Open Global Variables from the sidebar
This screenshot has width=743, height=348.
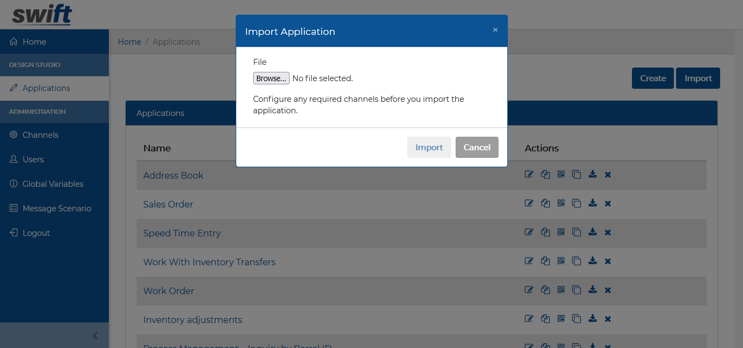53,184
